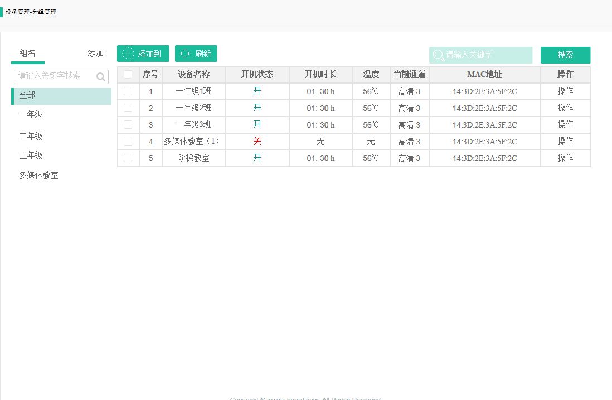Click 操作 for 一年级2班 row
This screenshot has height=400, width=612.
point(565,108)
